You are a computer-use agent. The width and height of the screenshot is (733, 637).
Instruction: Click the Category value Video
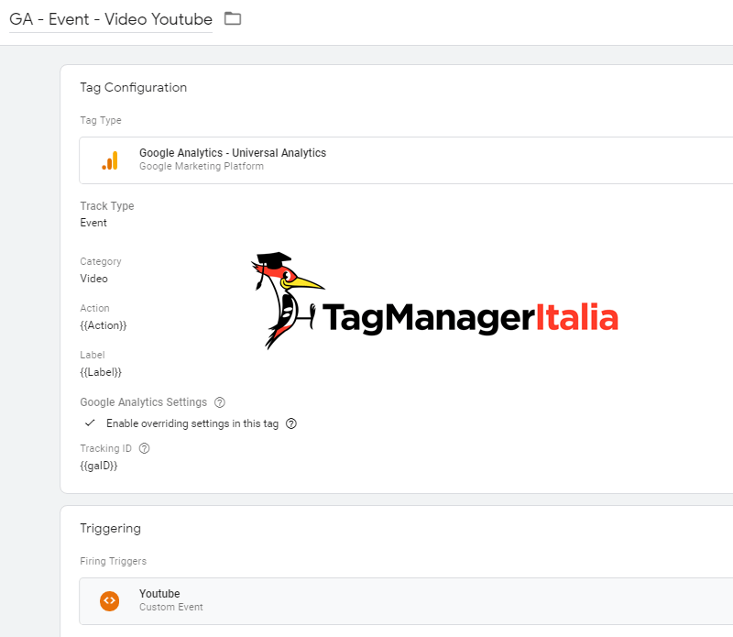point(94,279)
